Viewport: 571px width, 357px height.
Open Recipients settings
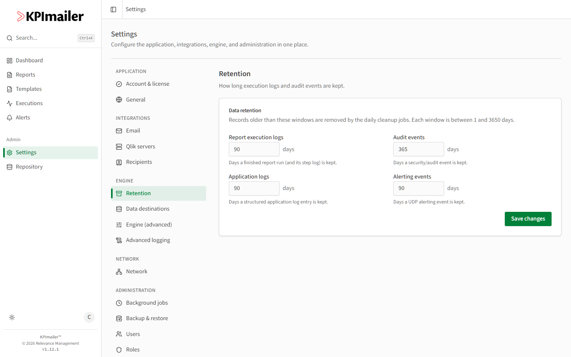[x=159, y=162]
